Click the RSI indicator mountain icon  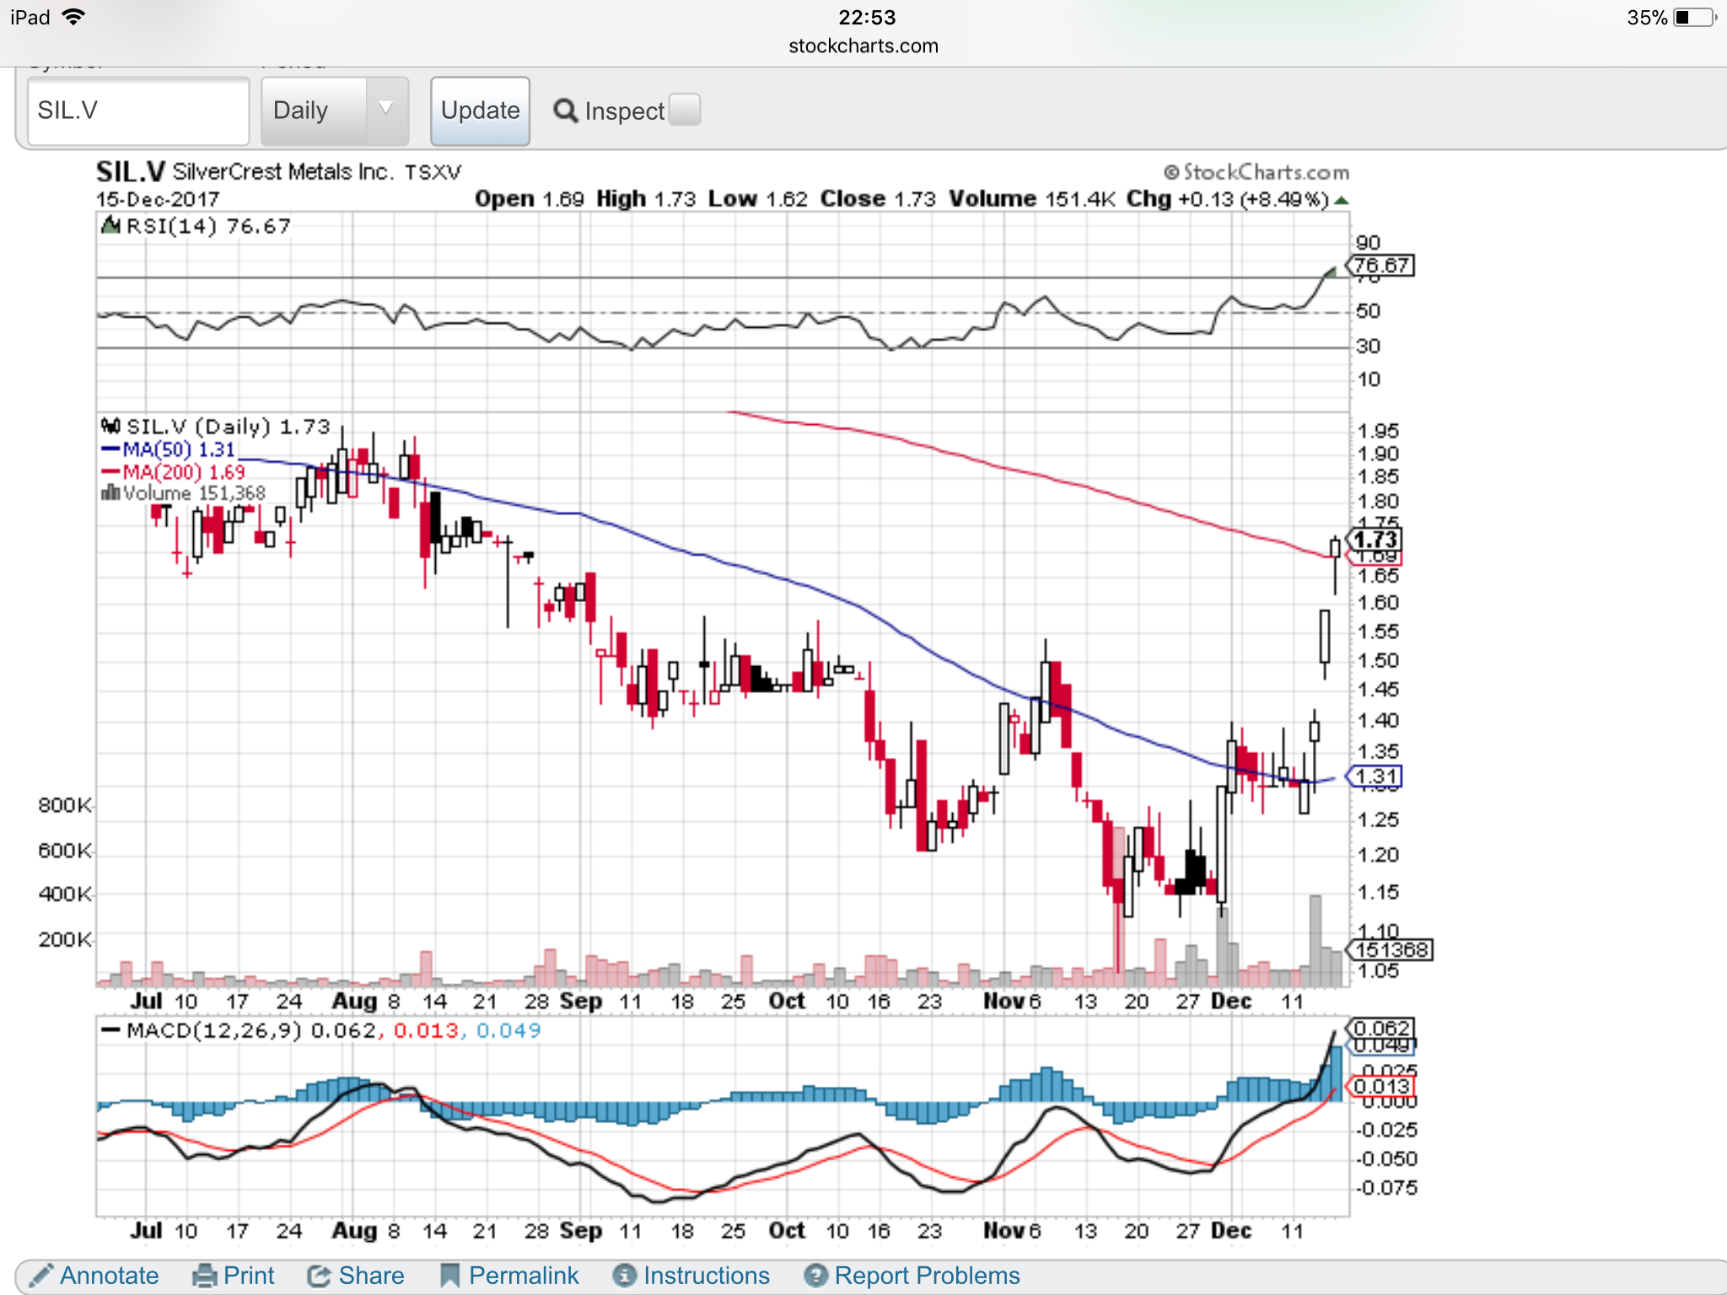[x=110, y=225]
